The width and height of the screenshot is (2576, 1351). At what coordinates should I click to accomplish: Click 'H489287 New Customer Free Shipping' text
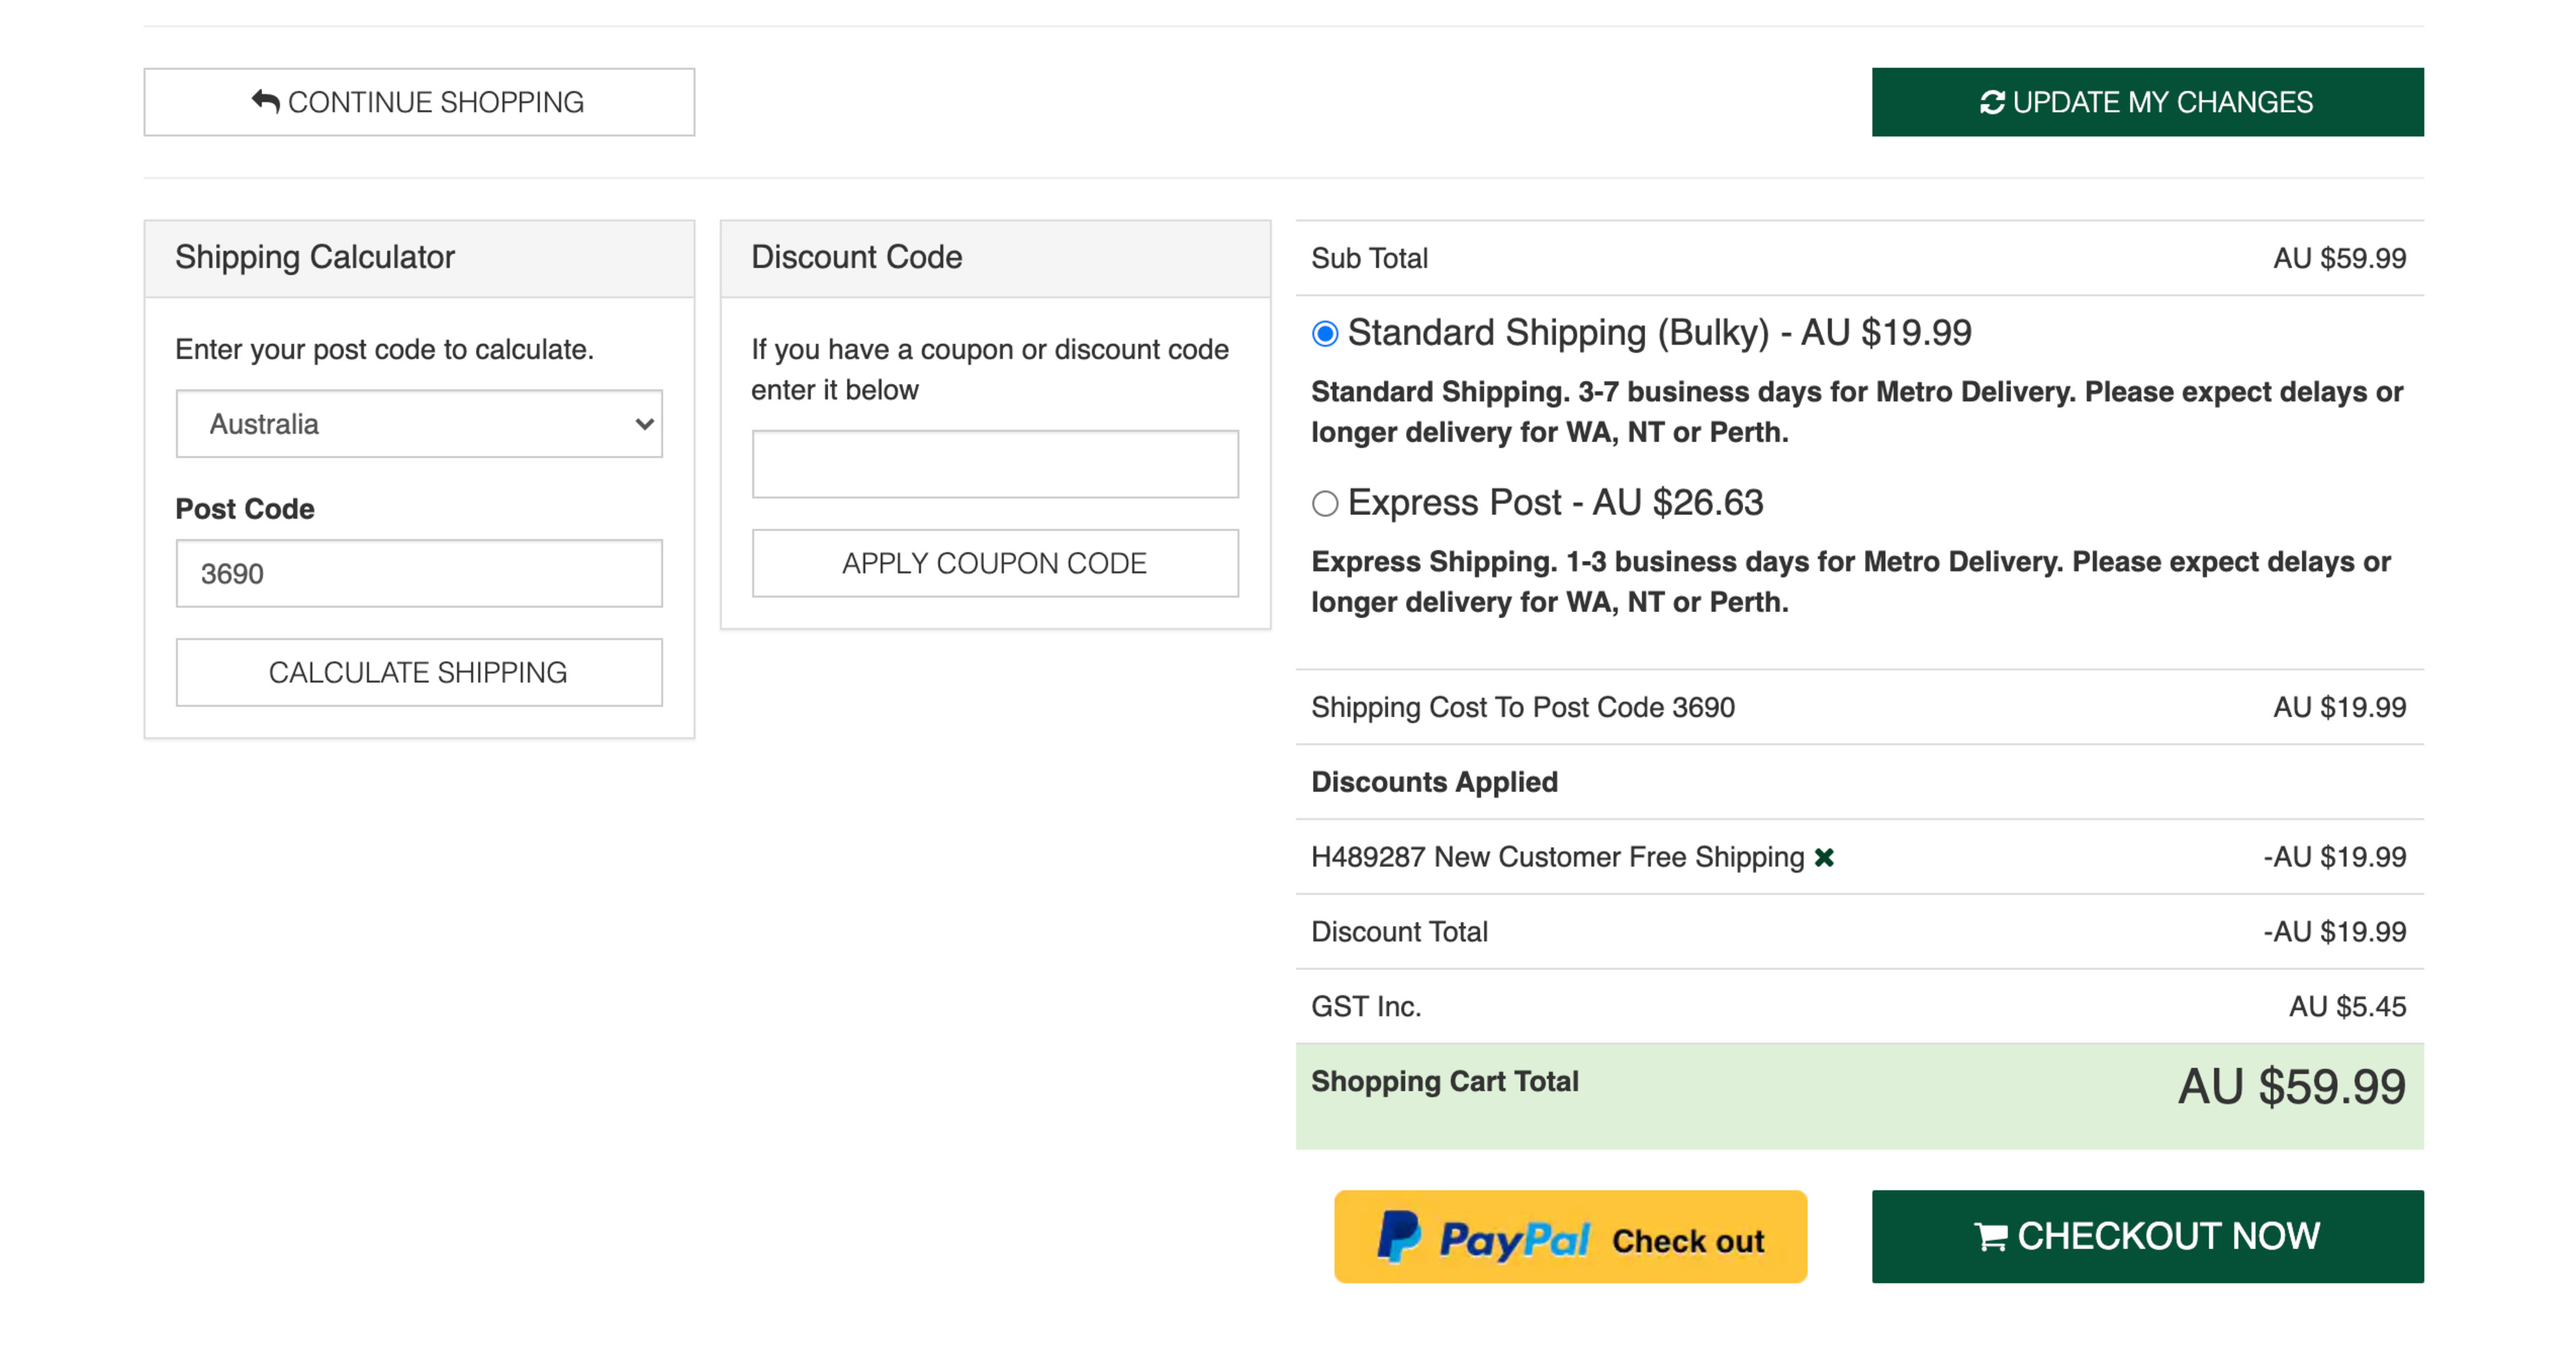[x=1558, y=857]
